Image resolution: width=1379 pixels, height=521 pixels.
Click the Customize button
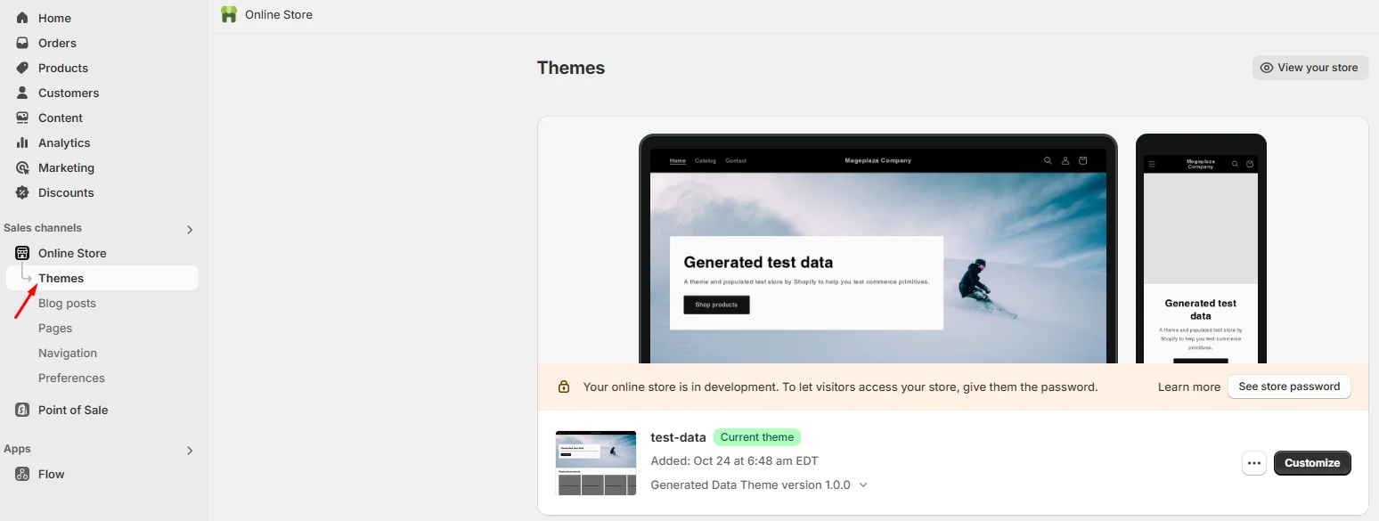(x=1312, y=463)
